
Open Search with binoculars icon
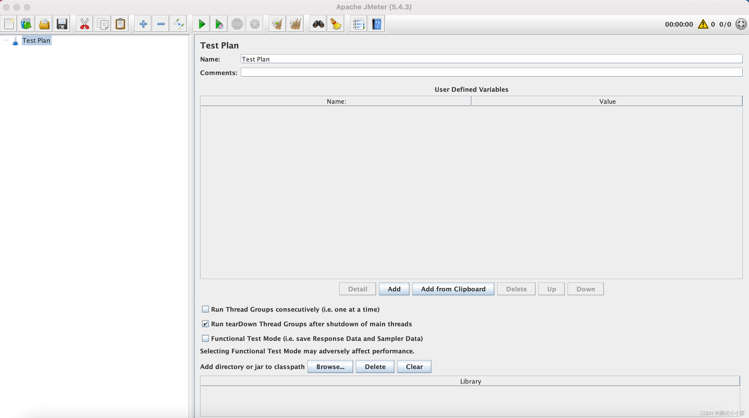pos(318,24)
